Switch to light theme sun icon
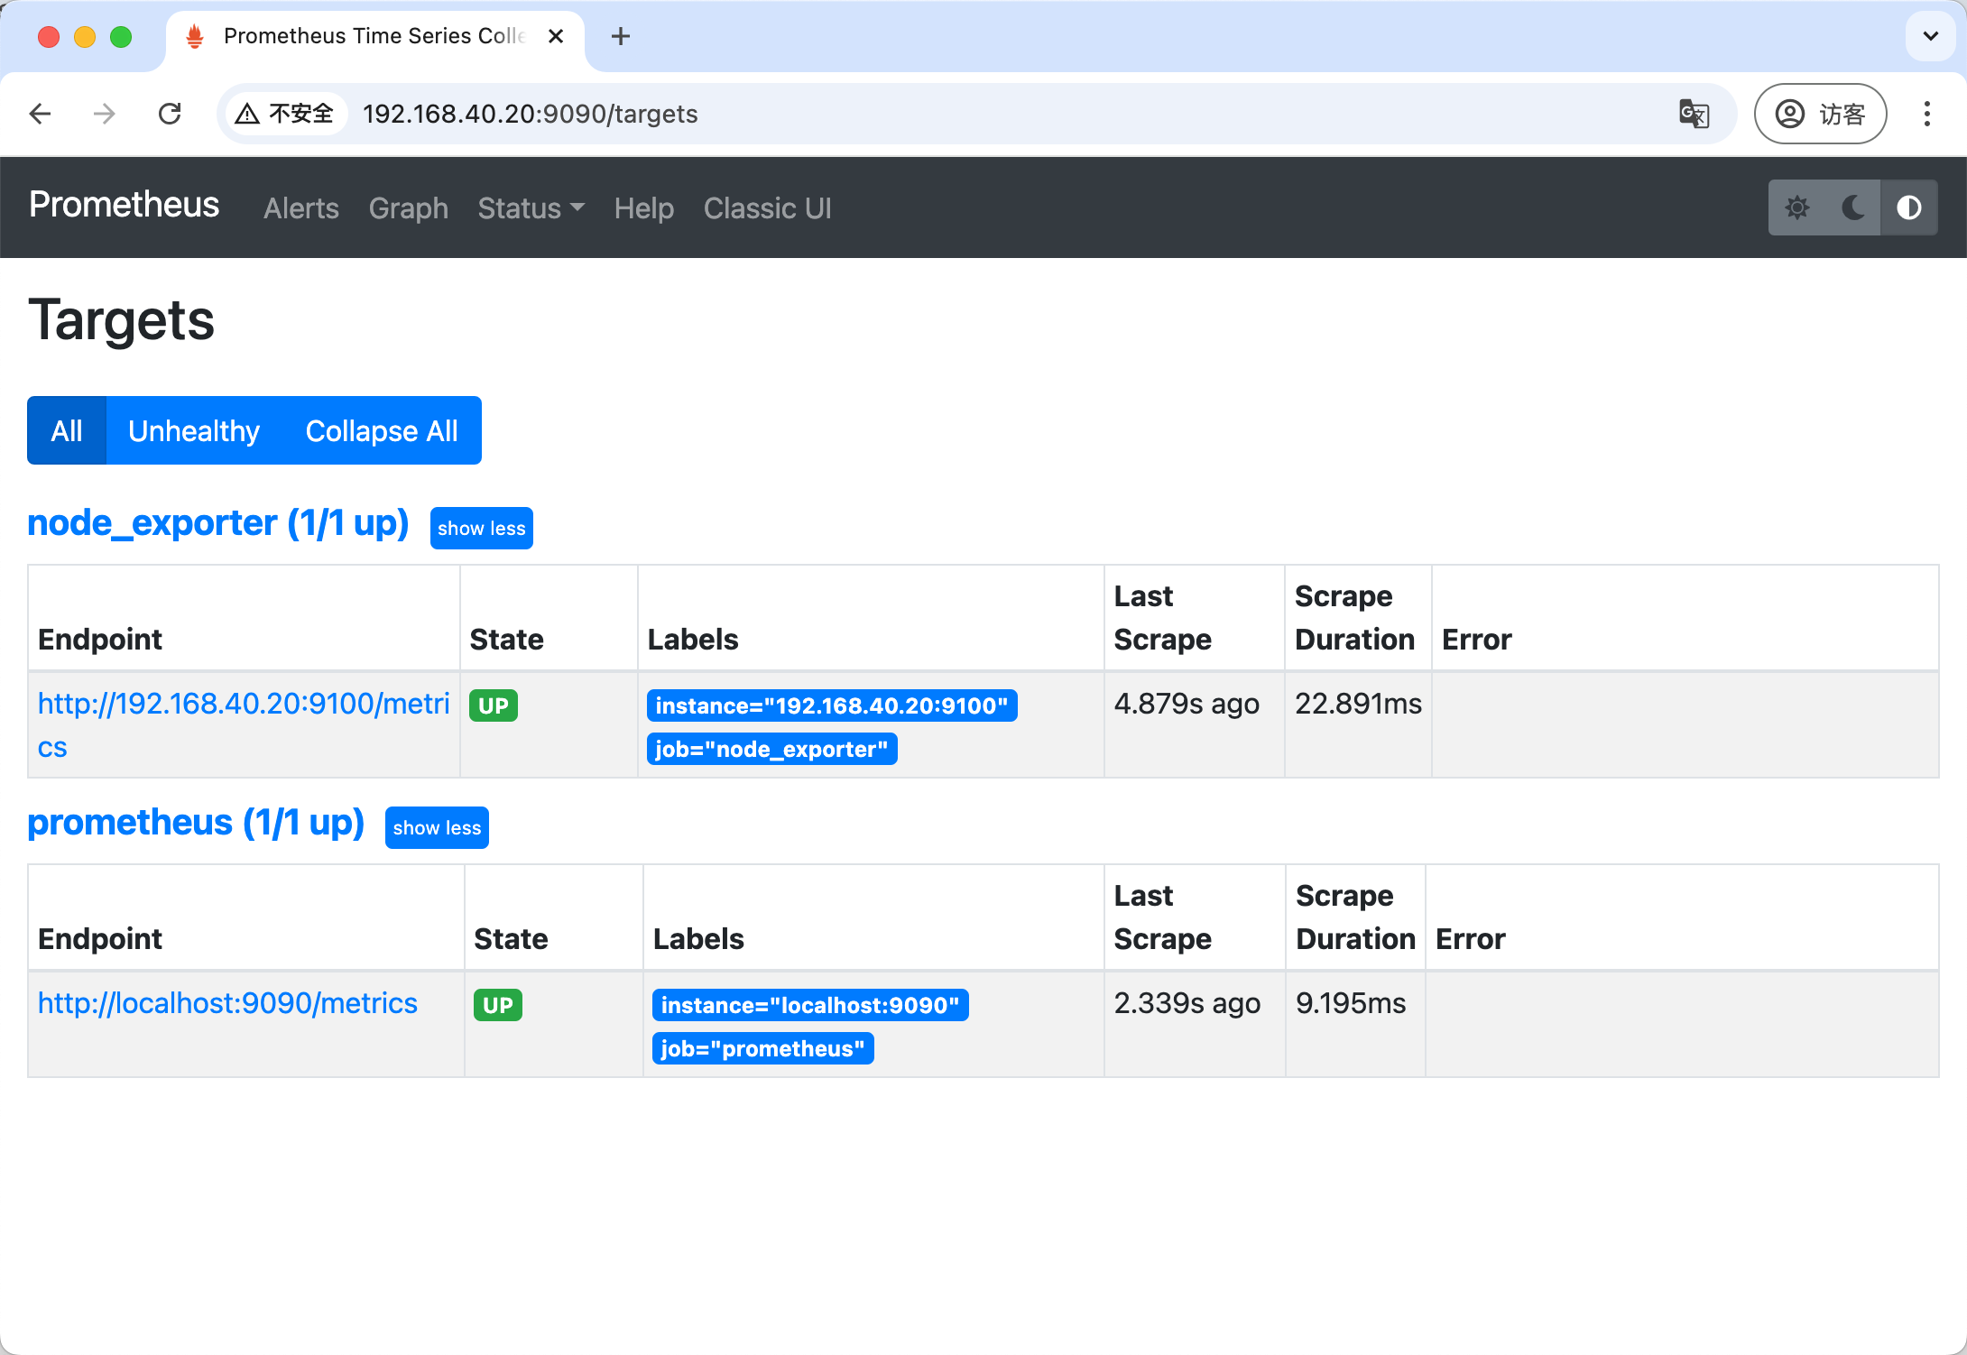 coord(1796,207)
